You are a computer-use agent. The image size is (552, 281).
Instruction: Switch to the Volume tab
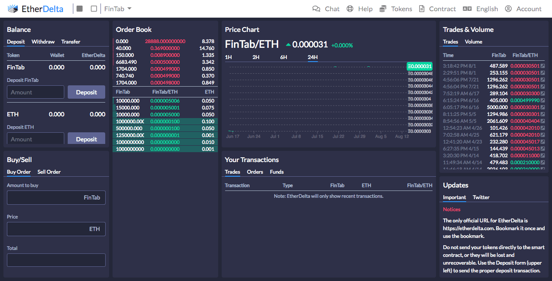click(474, 42)
